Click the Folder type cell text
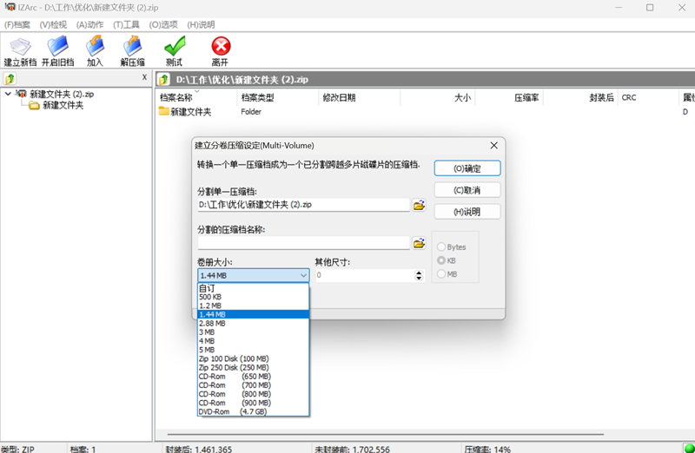The width and height of the screenshot is (695, 453). click(x=251, y=112)
